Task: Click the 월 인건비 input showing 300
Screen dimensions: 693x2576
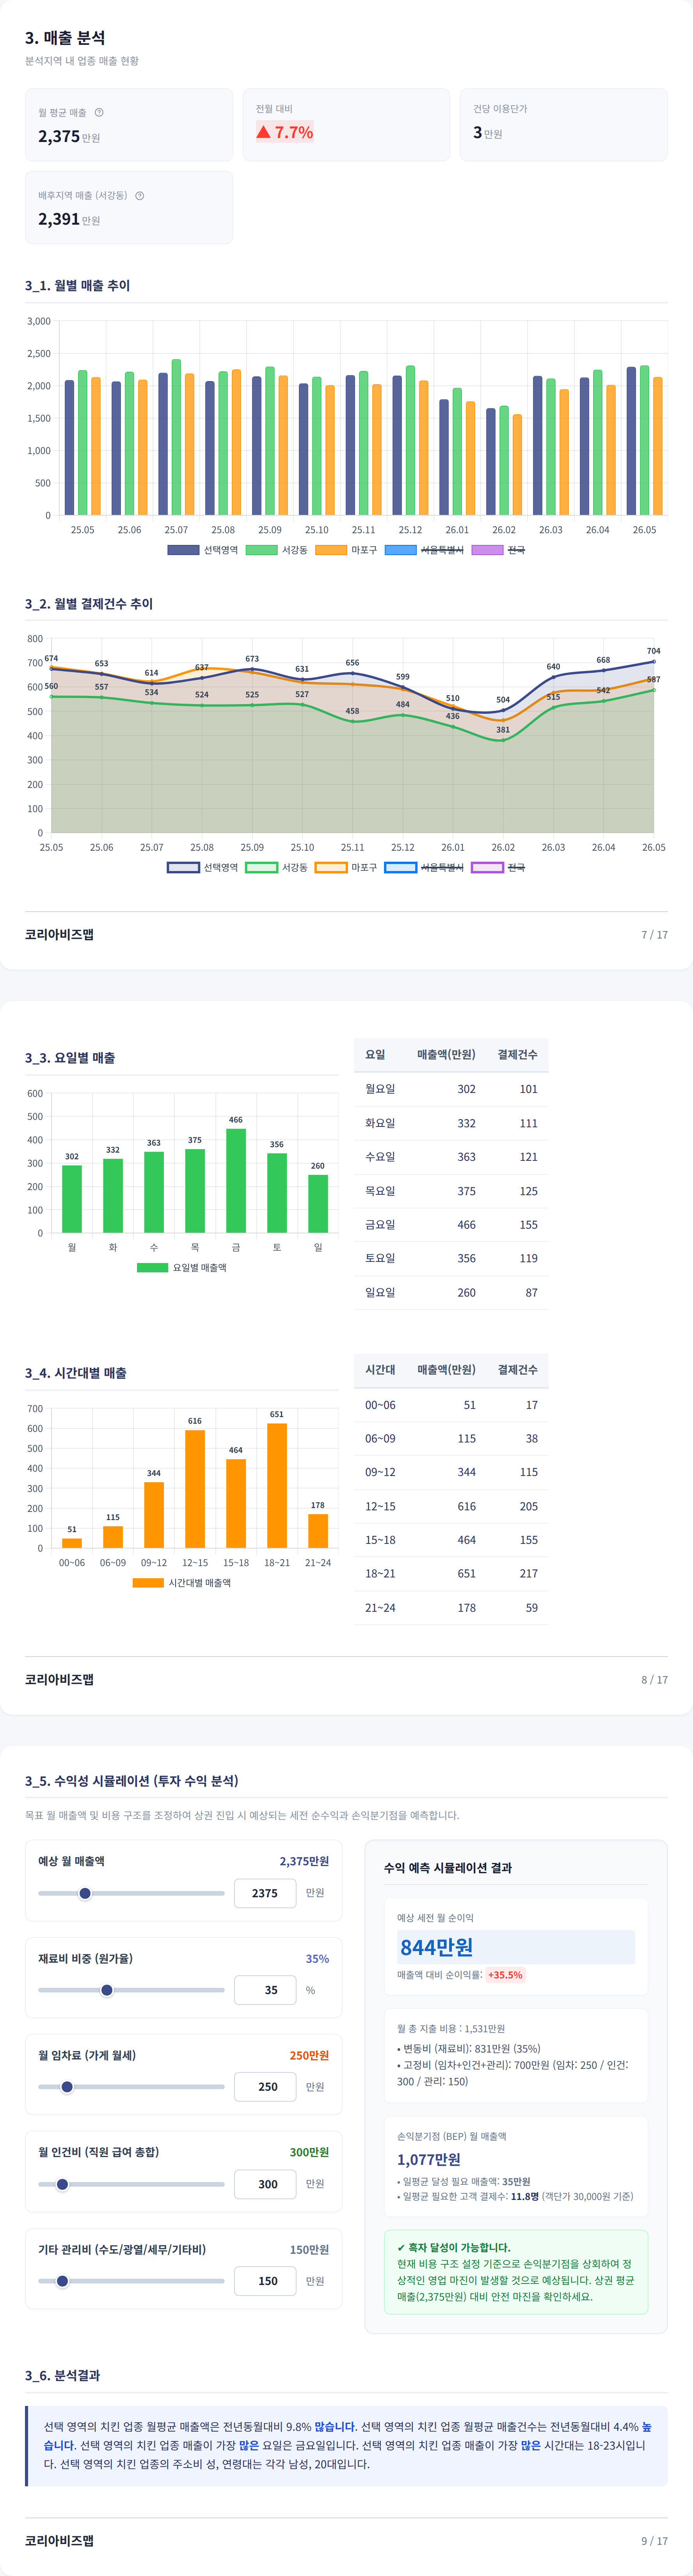Action: pos(265,2184)
